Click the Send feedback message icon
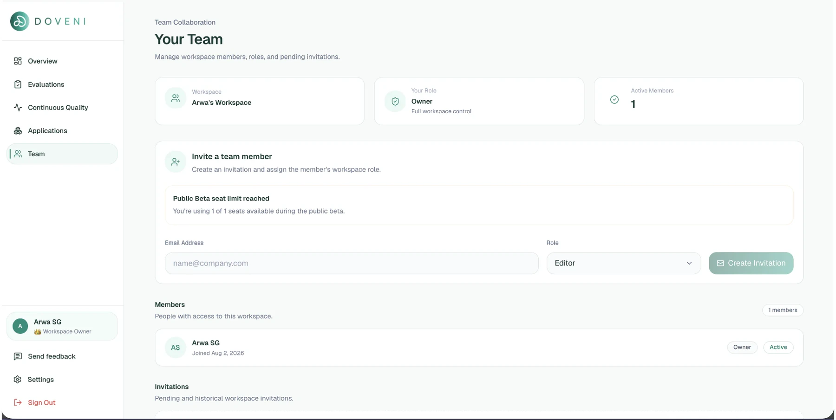 18,356
